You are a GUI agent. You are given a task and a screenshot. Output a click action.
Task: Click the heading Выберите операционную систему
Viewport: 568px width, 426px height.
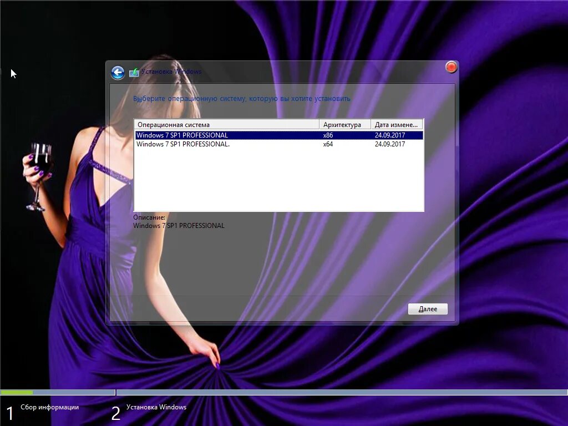(x=242, y=99)
